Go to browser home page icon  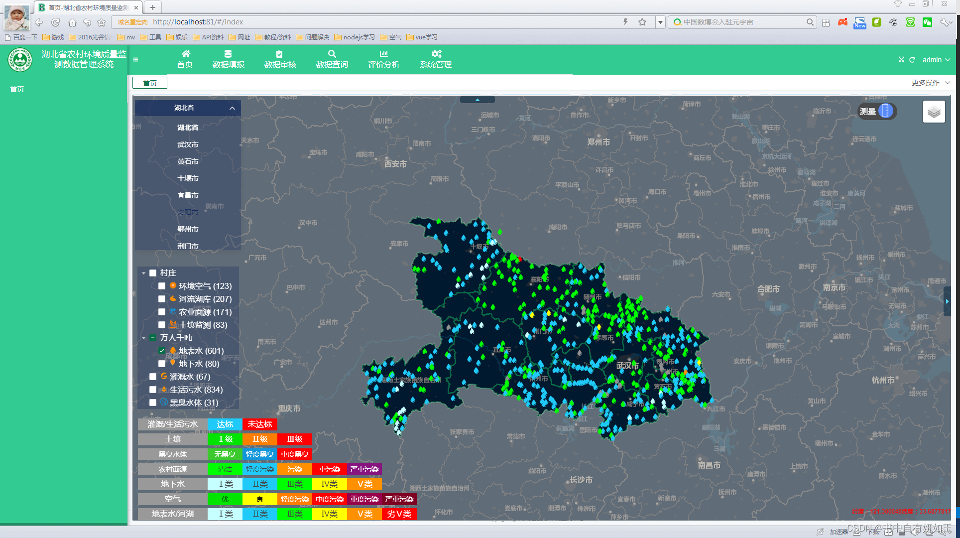tap(72, 22)
